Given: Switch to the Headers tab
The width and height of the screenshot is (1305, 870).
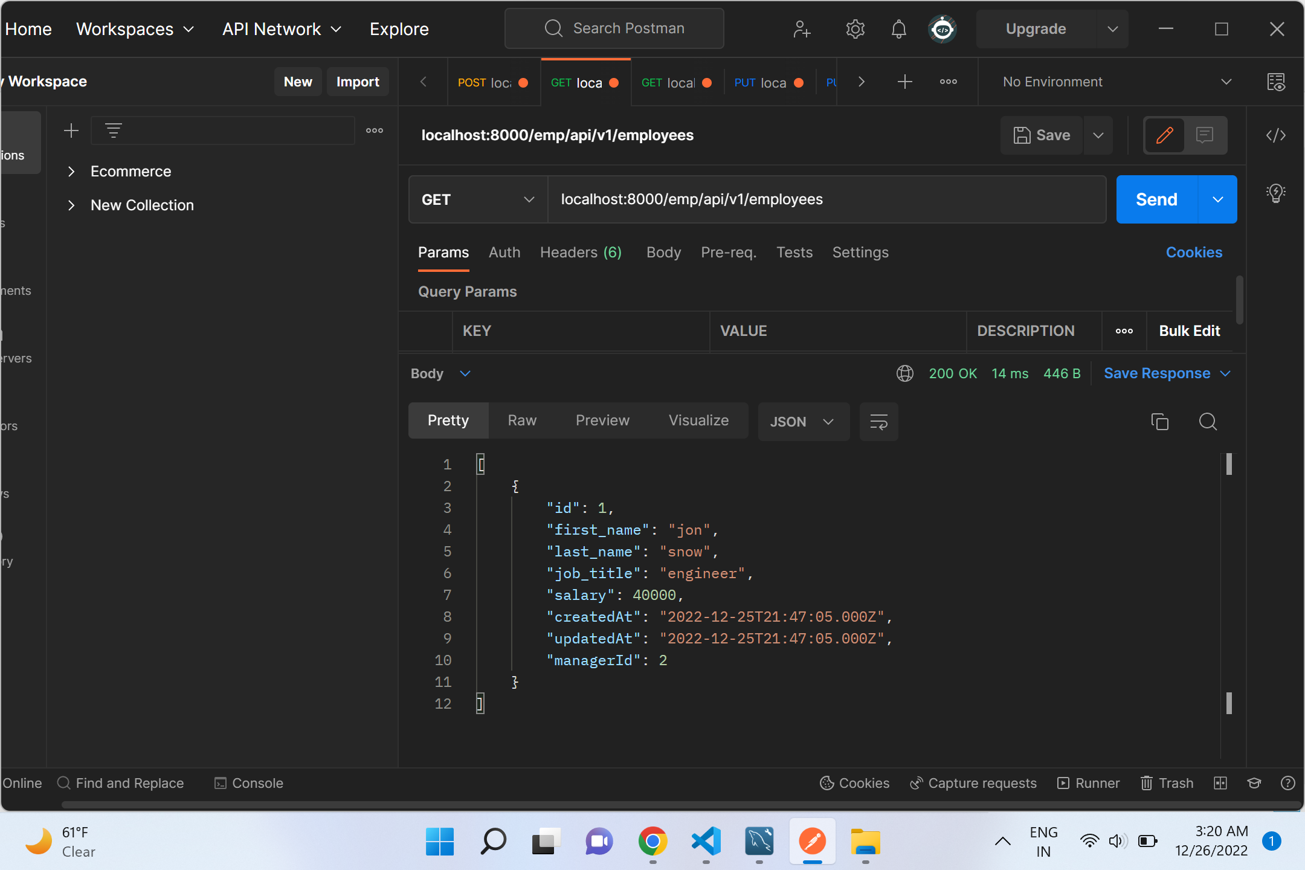Looking at the screenshot, I should (x=580, y=253).
